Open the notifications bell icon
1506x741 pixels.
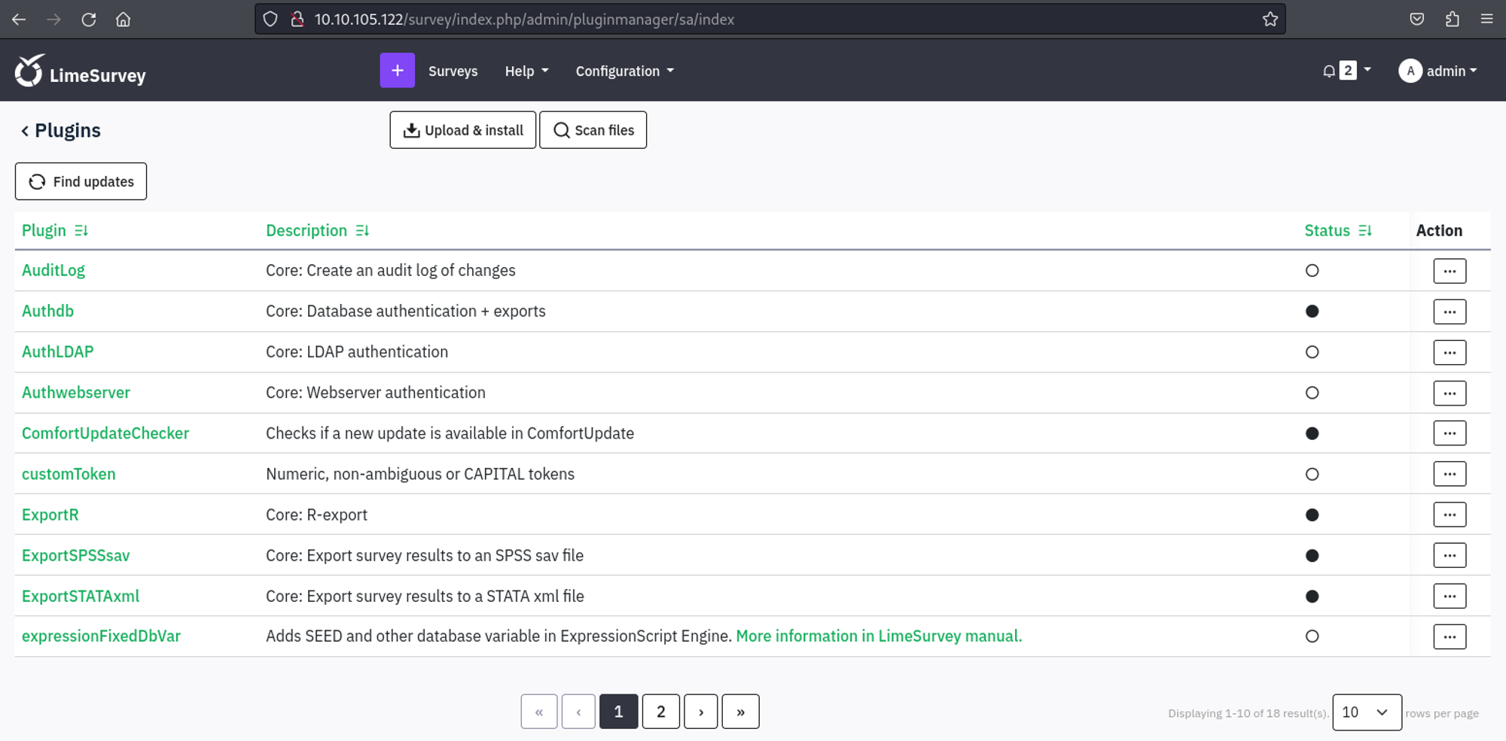(1329, 71)
